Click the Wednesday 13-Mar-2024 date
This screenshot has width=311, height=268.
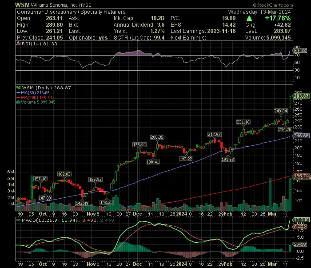pos(259,12)
